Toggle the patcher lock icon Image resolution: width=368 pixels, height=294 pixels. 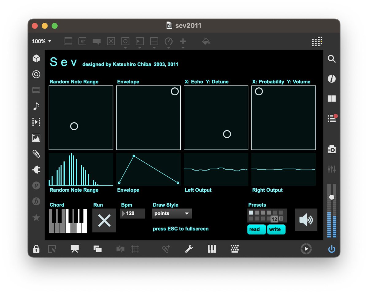(x=36, y=249)
